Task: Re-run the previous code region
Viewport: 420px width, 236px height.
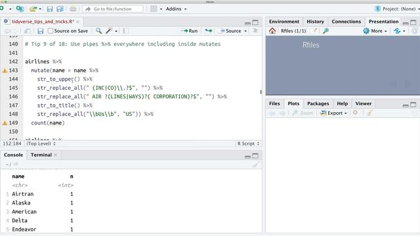Action: pyautogui.click(x=209, y=31)
